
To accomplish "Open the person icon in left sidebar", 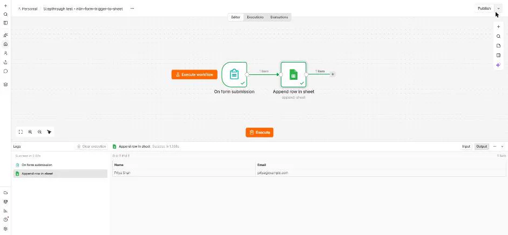I will click(x=5, y=53).
